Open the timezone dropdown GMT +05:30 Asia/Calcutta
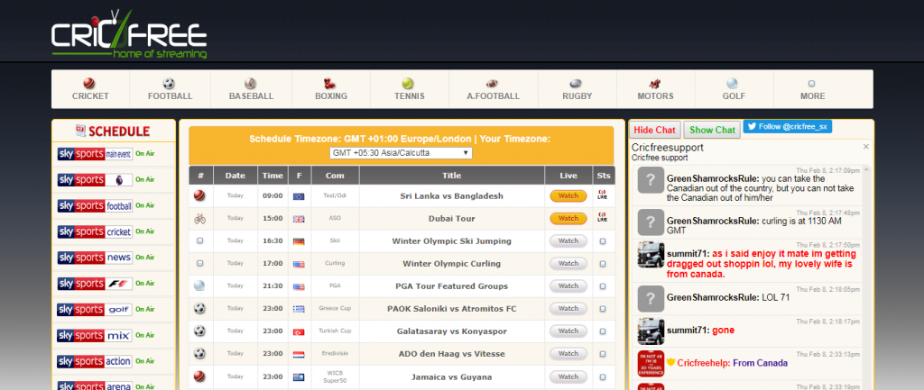The height and width of the screenshot is (390, 924). (401, 153)
